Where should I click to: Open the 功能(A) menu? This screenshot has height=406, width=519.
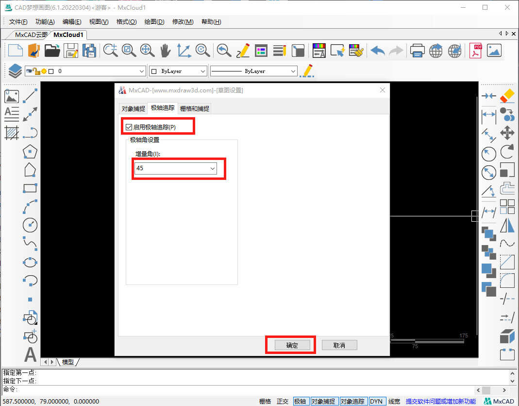[45, 22]
